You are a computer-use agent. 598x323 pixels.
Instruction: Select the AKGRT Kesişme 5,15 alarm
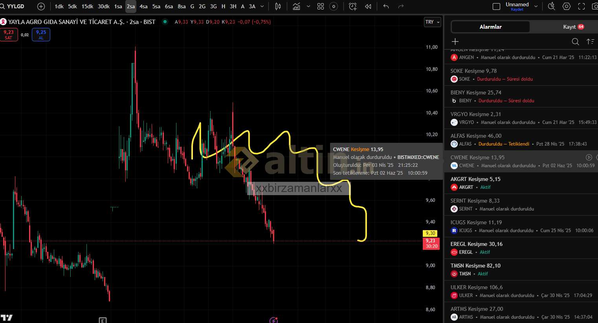click(521, 183)
